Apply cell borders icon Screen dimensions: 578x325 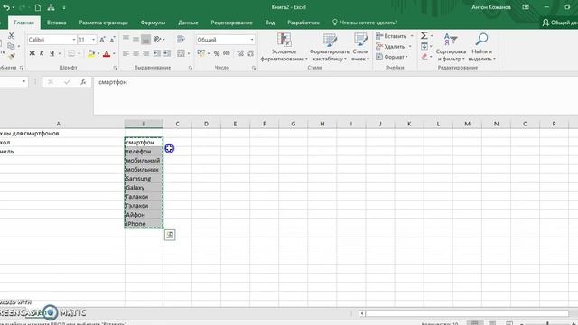pyautogui.click(x=71, y=53)
